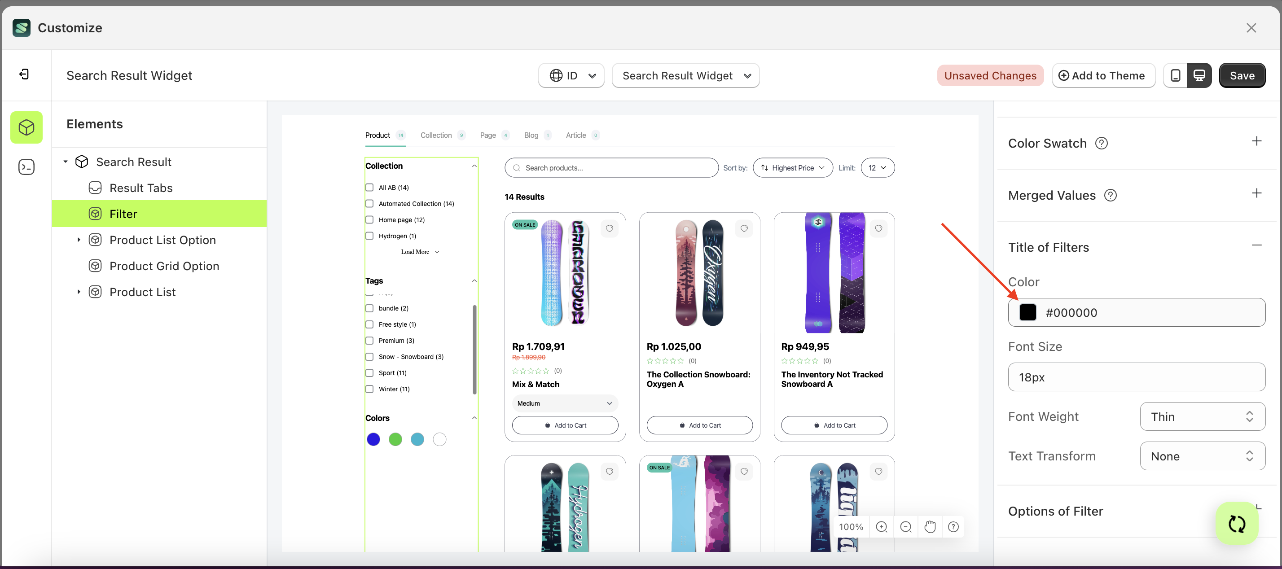Click the zoom-in icon in preview controls

tap(882, 526)
